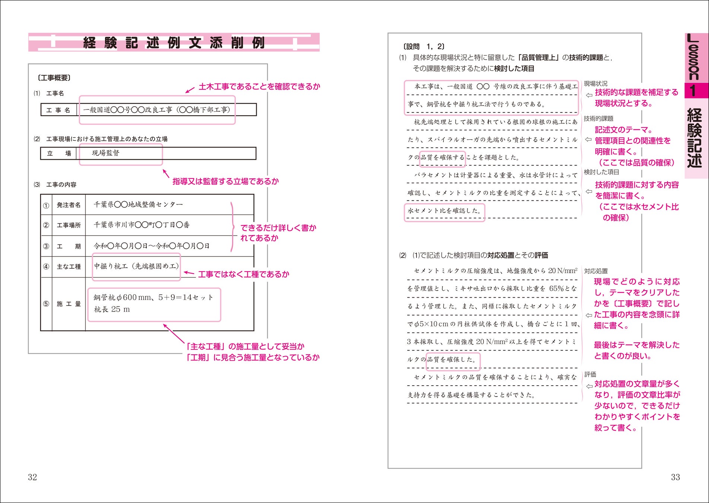The height and width of the screenshot is (503, 709).
Task: Click the project name 一般国道〇〇号〇〇改良工事
Action: pos(127,110)
